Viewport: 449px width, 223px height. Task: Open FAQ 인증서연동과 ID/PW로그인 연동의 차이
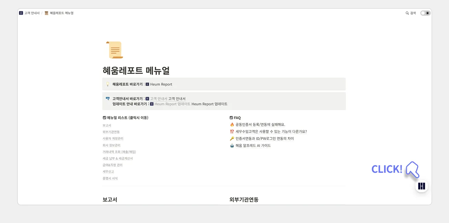[265, 138]
